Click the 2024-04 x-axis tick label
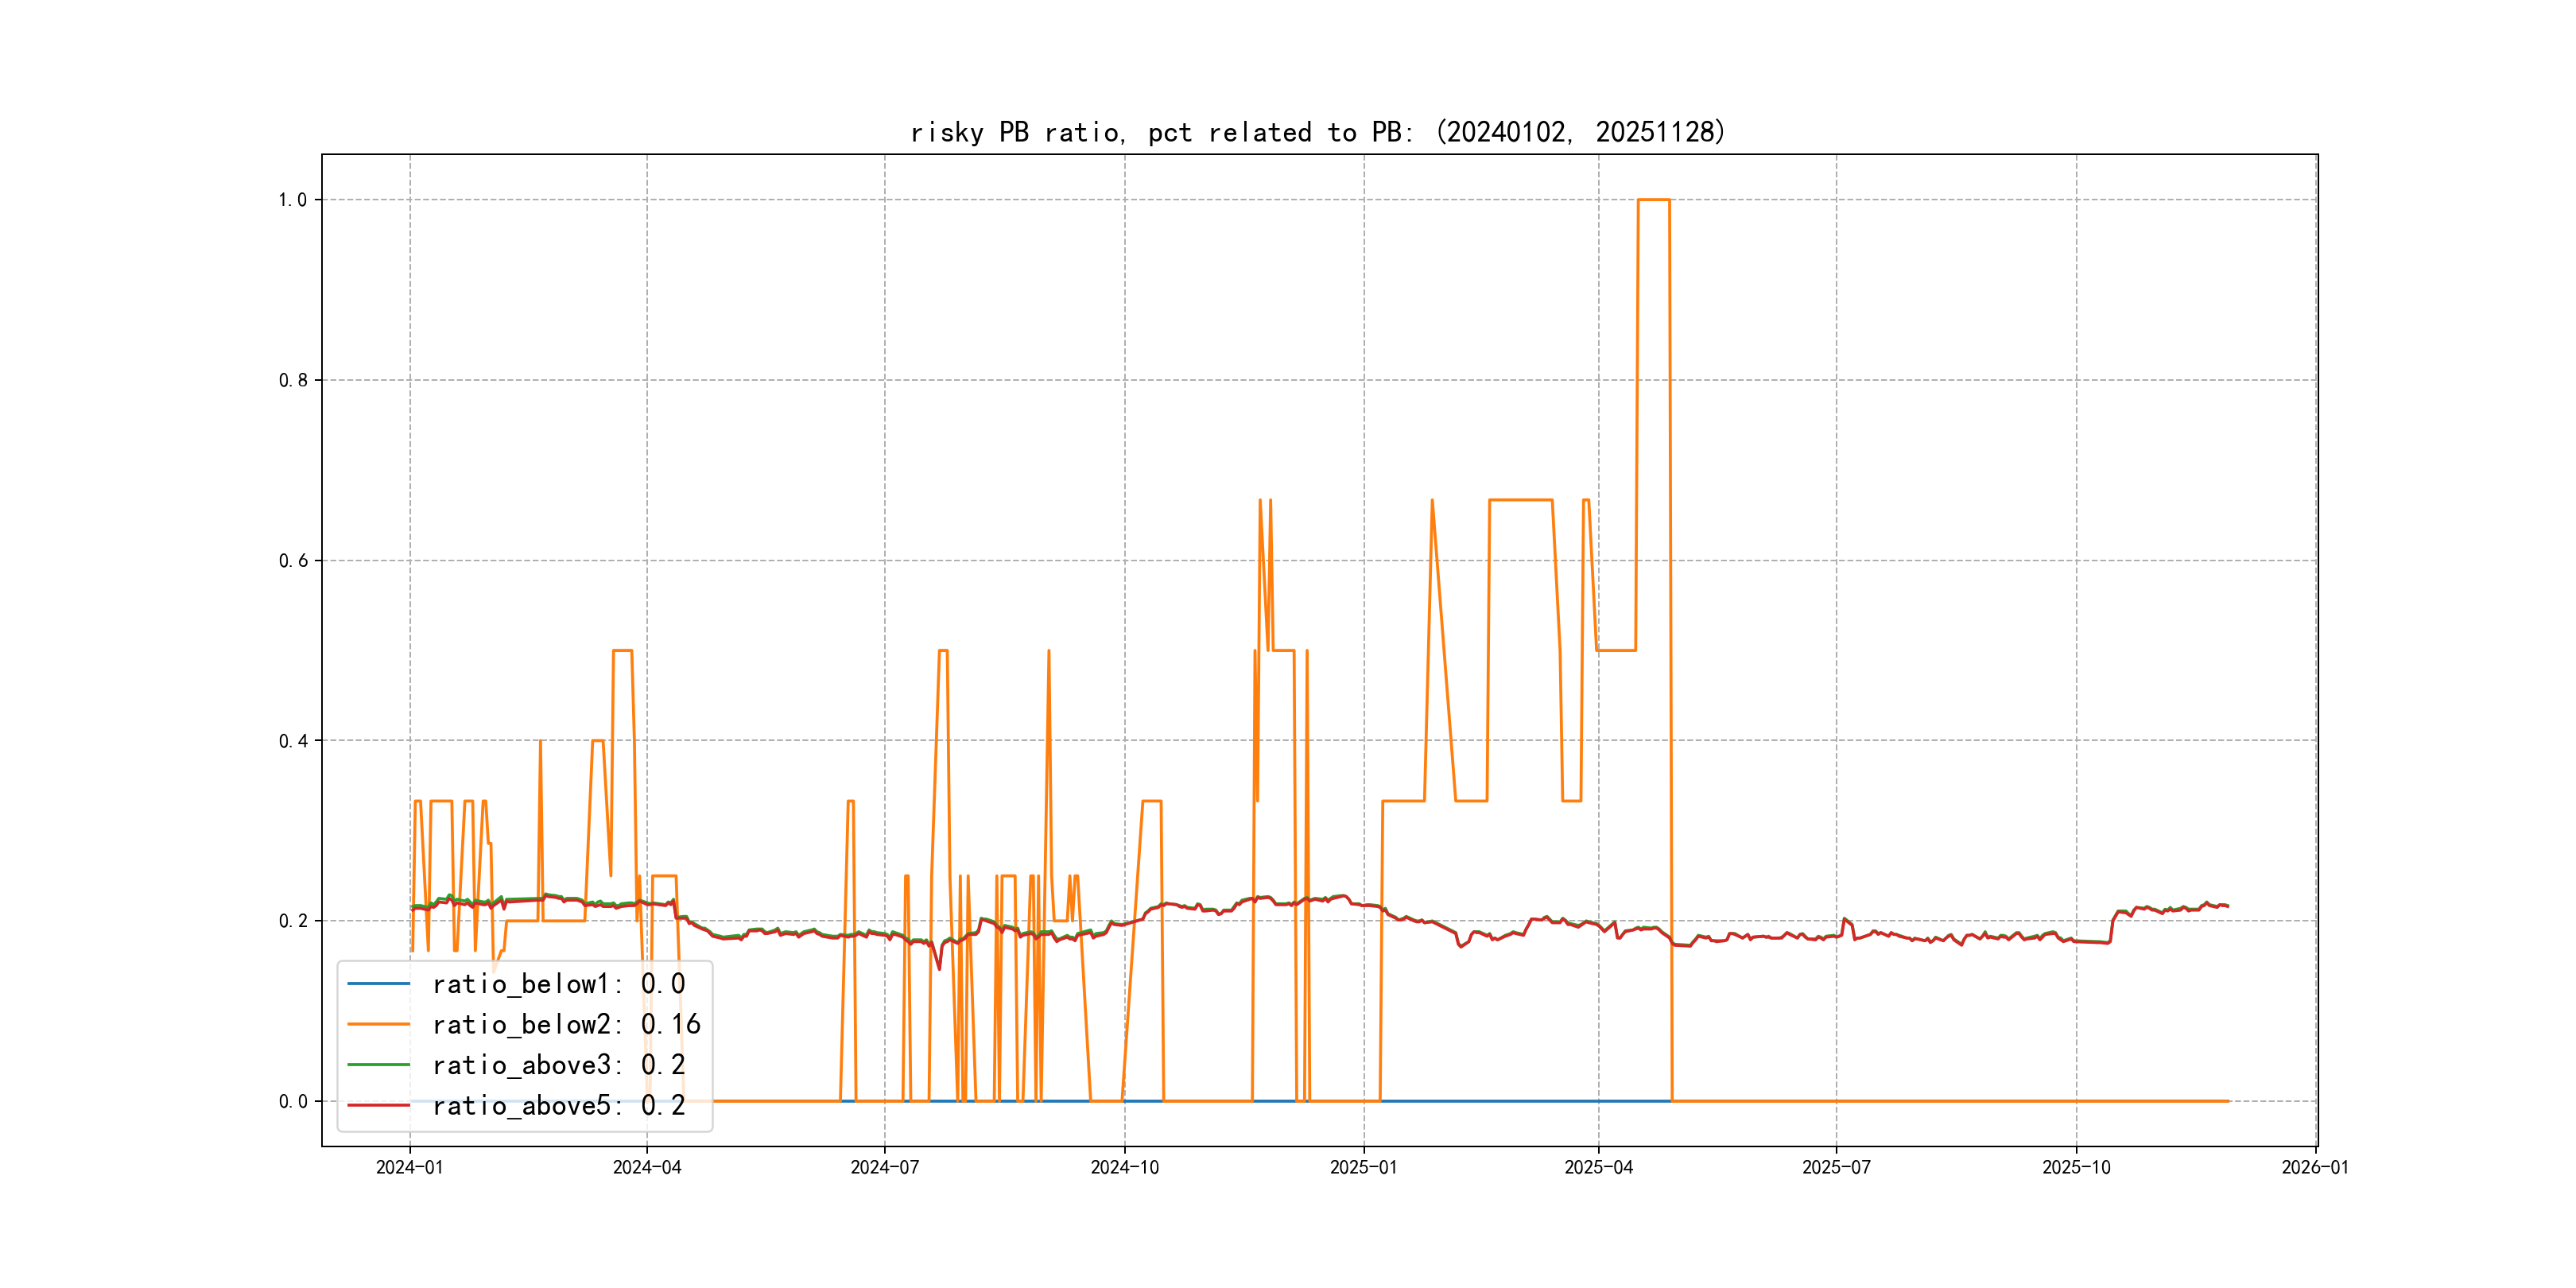Screen dimensions: 2576x1288 point(647,1168)
